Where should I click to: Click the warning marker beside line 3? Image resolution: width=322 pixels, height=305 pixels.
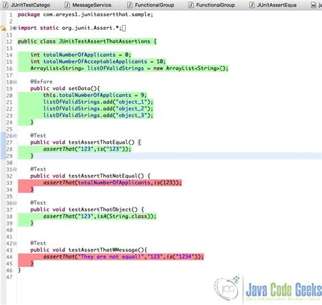(3, 28)
